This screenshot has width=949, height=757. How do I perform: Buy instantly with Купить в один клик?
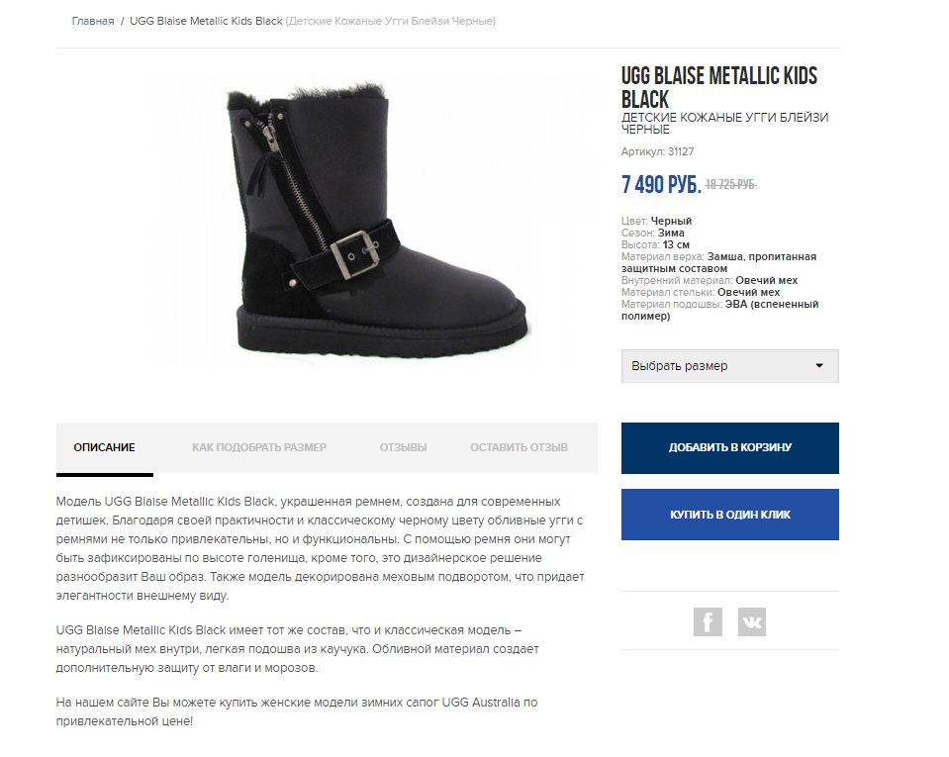point(730,515)
